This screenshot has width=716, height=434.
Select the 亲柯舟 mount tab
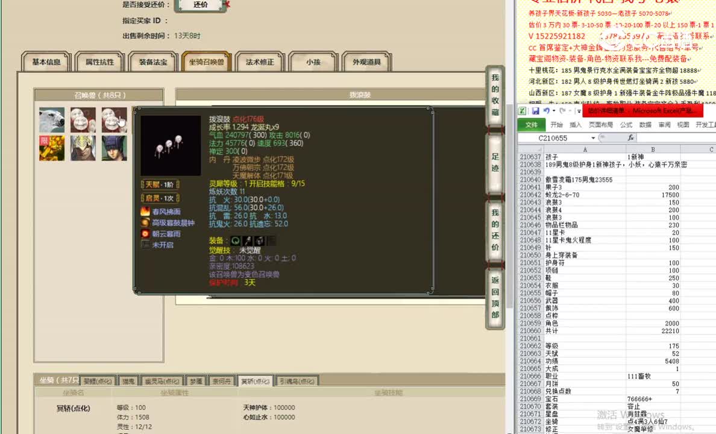click(222, 381)
